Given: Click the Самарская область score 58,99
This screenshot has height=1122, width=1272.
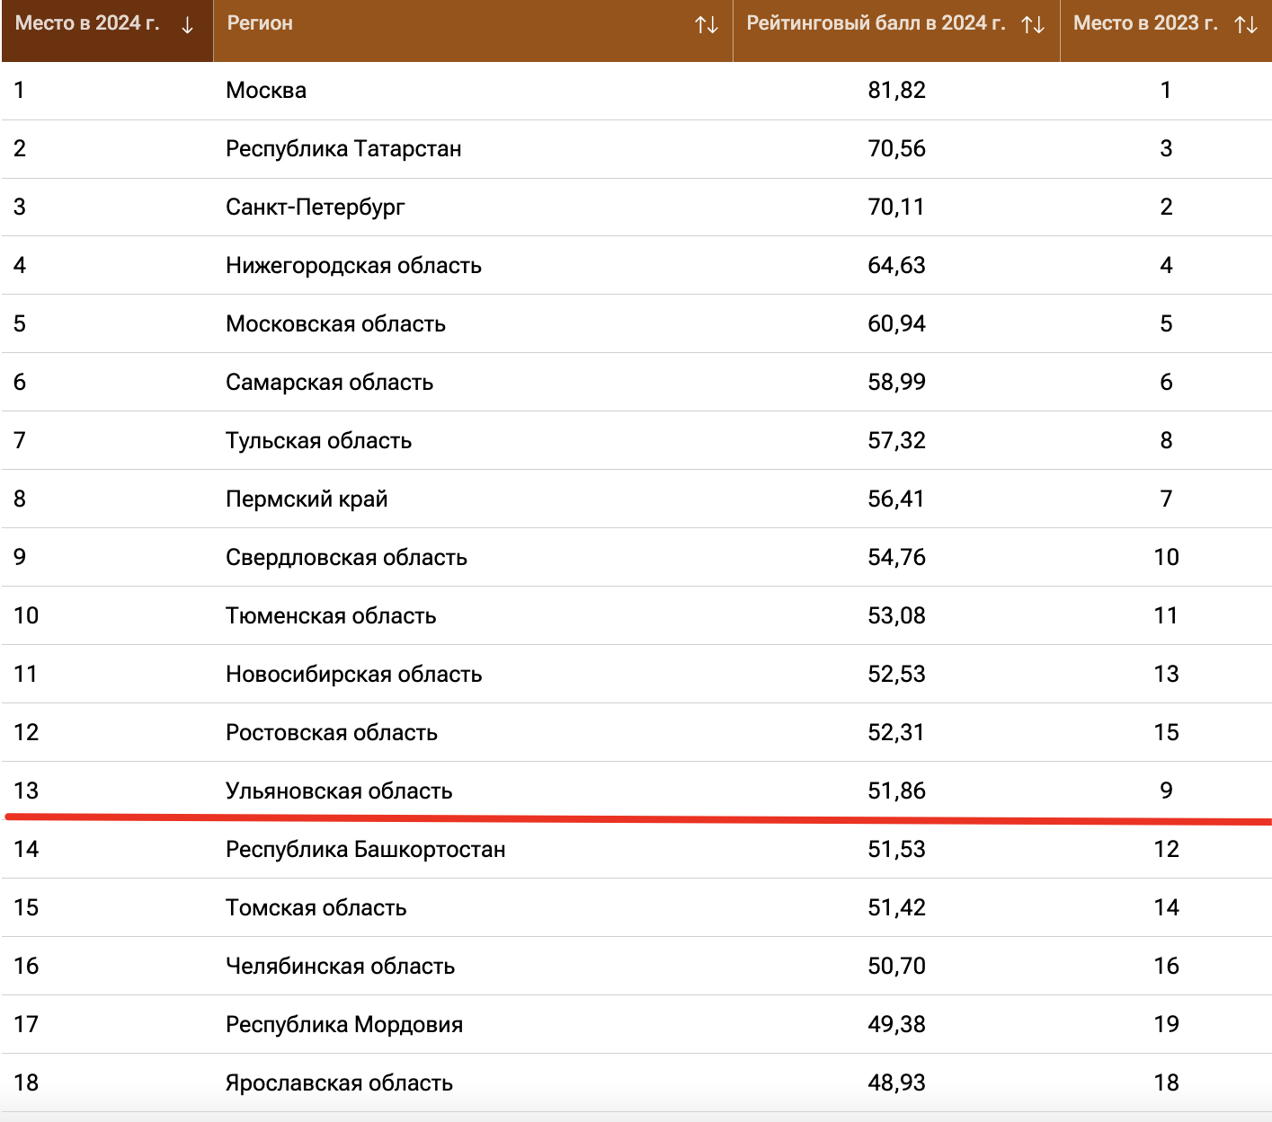Looking at the screenshot, I should click(x=896, y=383).
